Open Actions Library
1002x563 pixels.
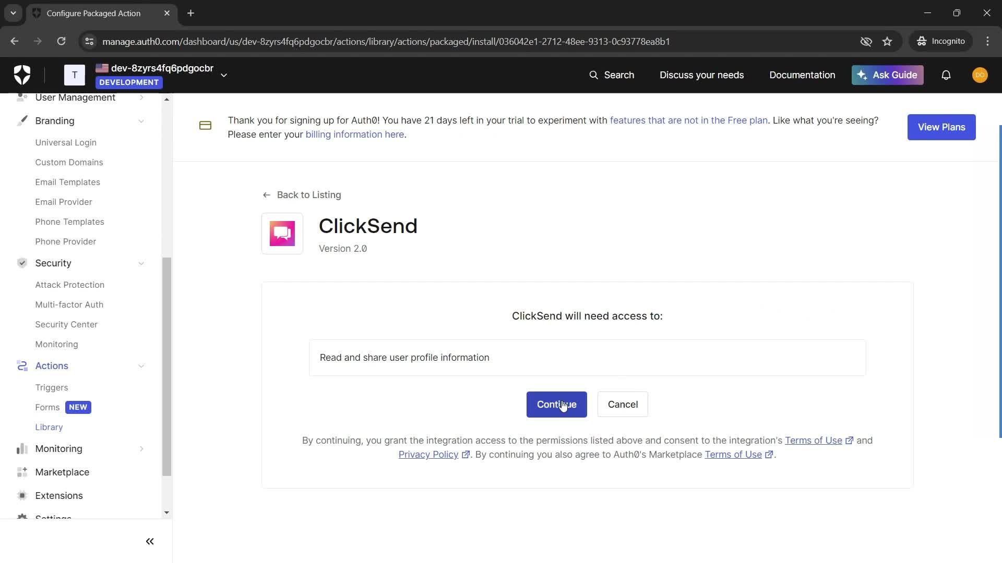(x=49, y=427)
